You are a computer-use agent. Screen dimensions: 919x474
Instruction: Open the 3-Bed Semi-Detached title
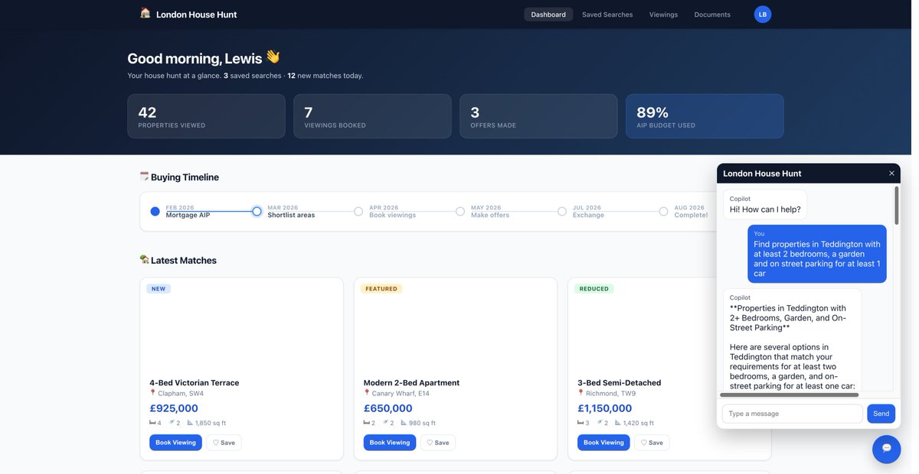click(x=620, y=382)
